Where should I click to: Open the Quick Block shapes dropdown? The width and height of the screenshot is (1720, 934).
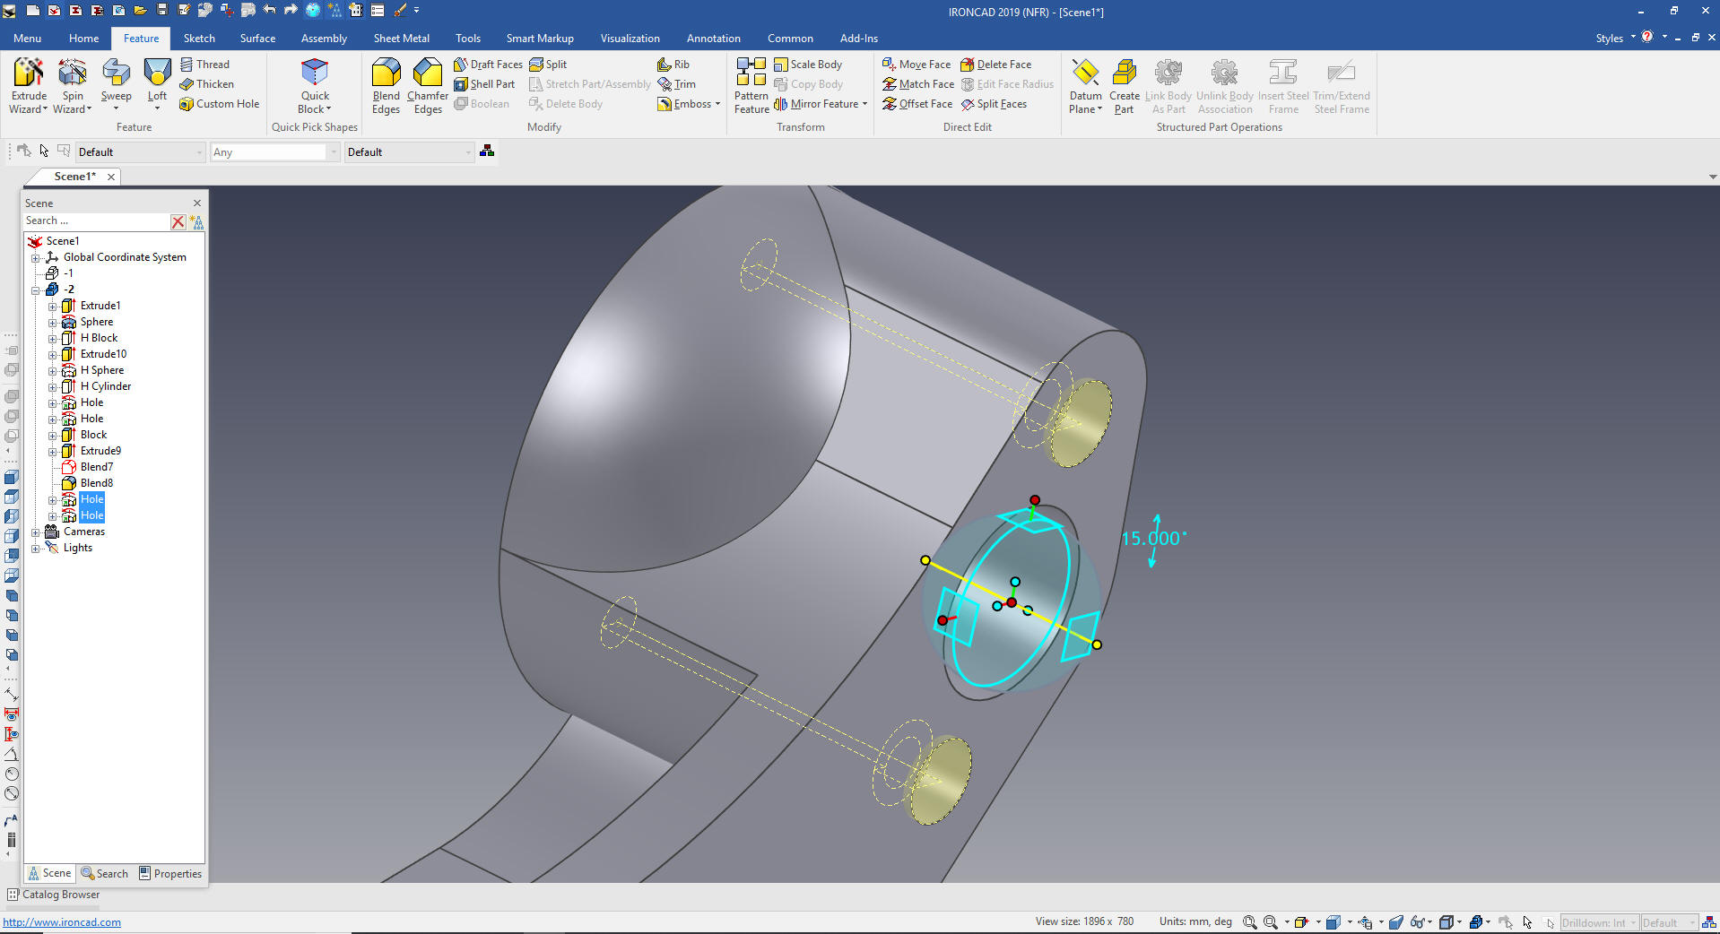click(x=315, y=109)
